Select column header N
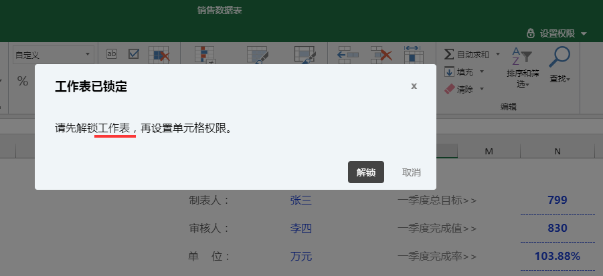Image resolution: width=603 pixels, height=276 pixels. click(x=557, y=152)
